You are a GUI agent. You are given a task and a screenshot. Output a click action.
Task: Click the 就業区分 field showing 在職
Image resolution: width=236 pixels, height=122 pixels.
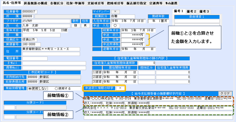(123, 16)
